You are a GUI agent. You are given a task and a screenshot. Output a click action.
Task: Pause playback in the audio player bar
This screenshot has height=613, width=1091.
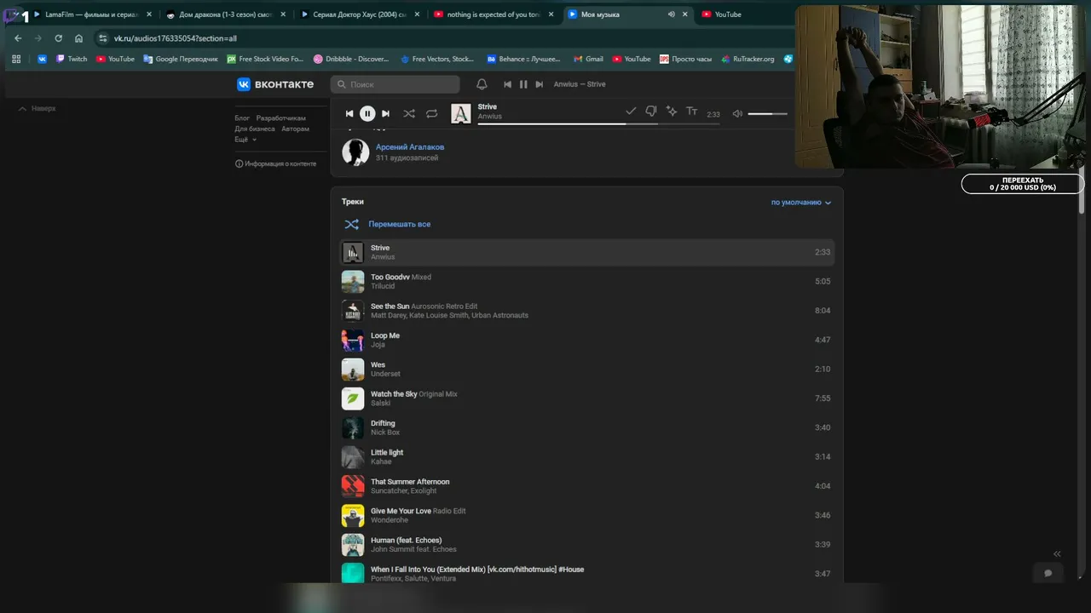click(367, 113)
